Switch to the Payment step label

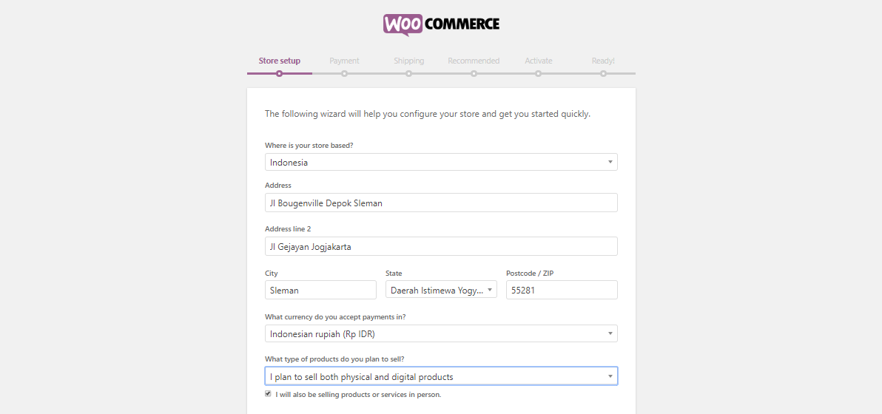pos(344,61)
